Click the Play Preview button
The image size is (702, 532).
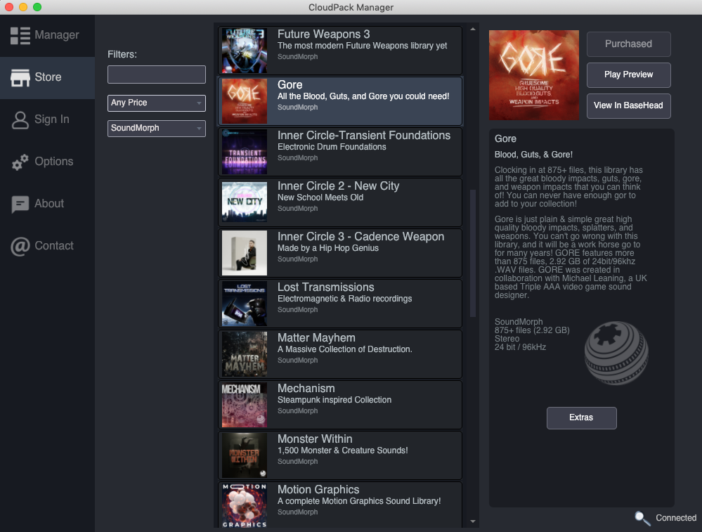point(629,74)
